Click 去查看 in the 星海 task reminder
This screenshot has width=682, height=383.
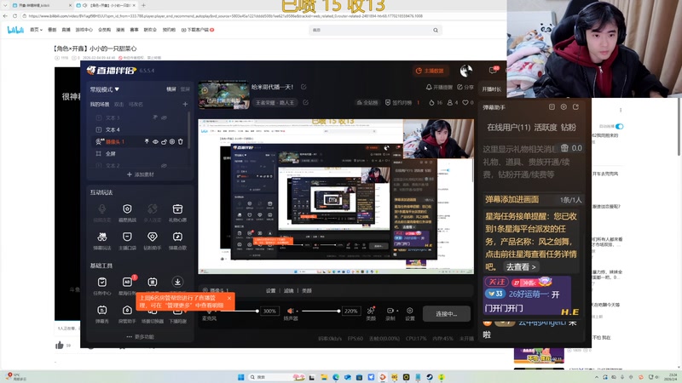click(521, 266)
